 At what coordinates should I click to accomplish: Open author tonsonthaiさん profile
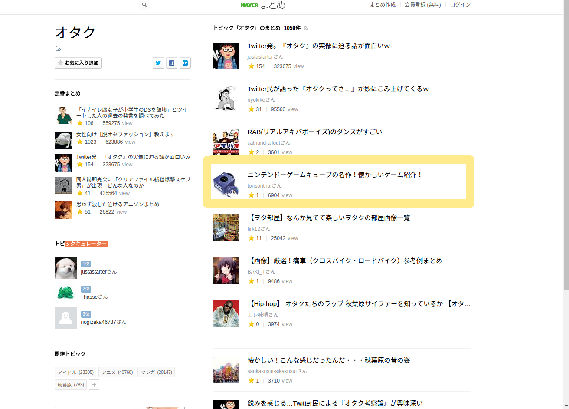click(x=264, y=186)
